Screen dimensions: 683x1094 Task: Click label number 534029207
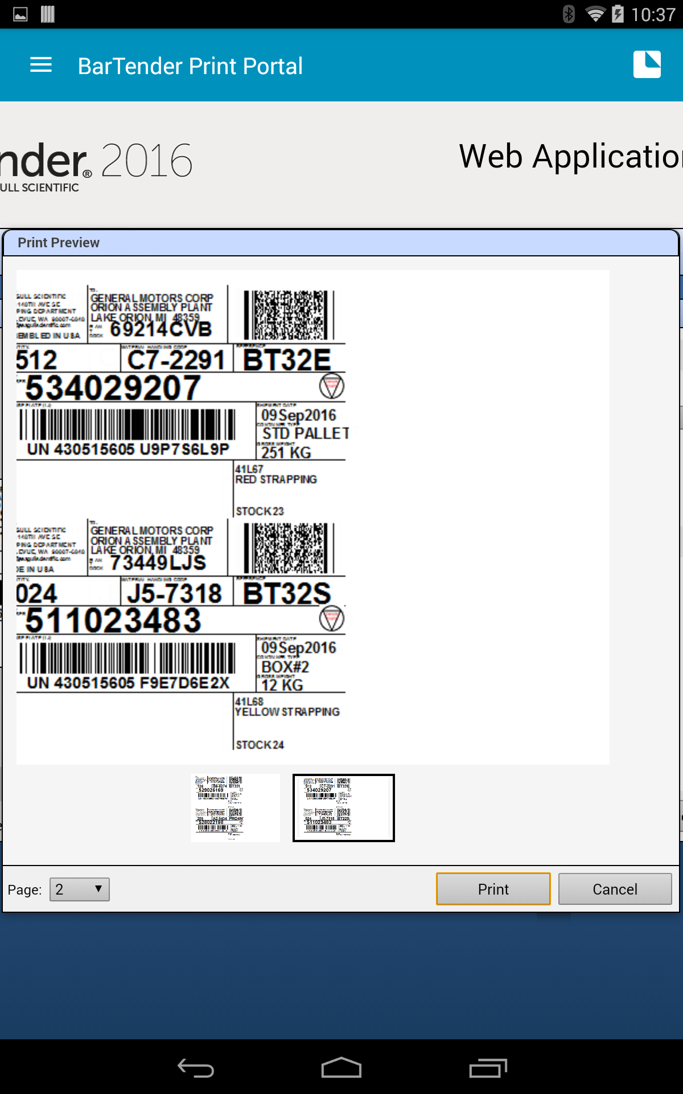[x=113, y=388]
